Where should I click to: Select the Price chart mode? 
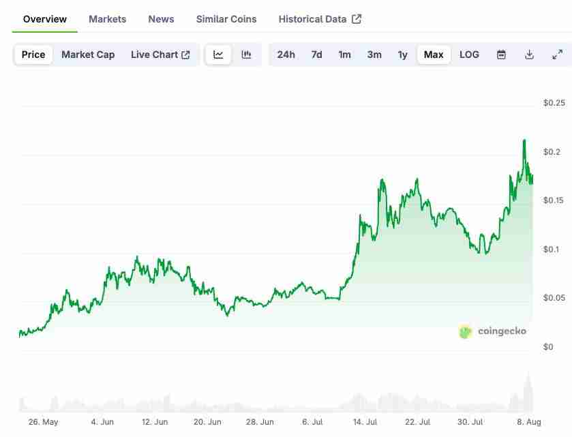pyautogui.click(x=33, y=55)
